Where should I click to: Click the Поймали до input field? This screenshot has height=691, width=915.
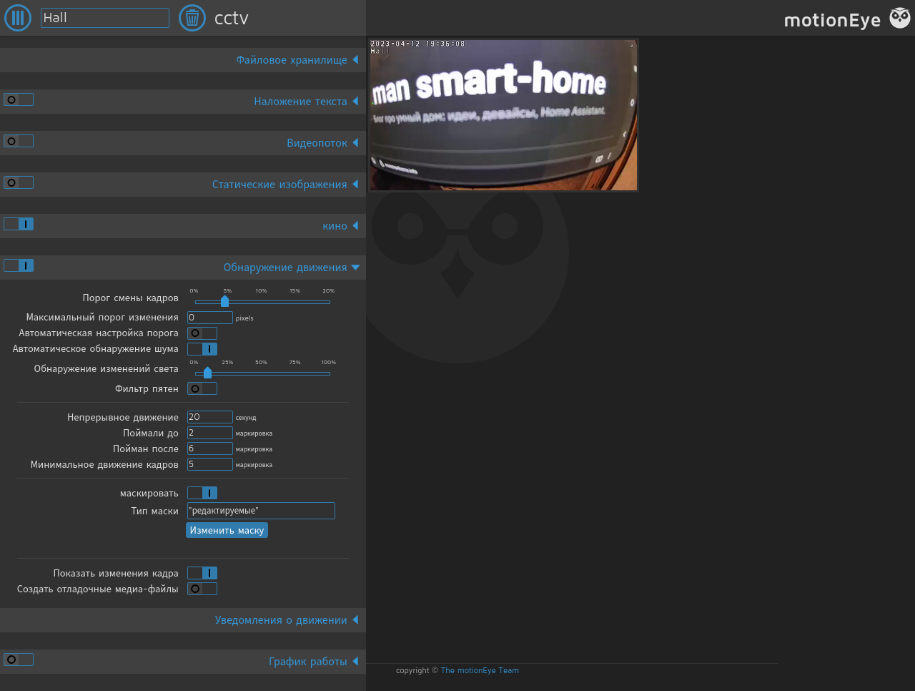coord(210,433)
